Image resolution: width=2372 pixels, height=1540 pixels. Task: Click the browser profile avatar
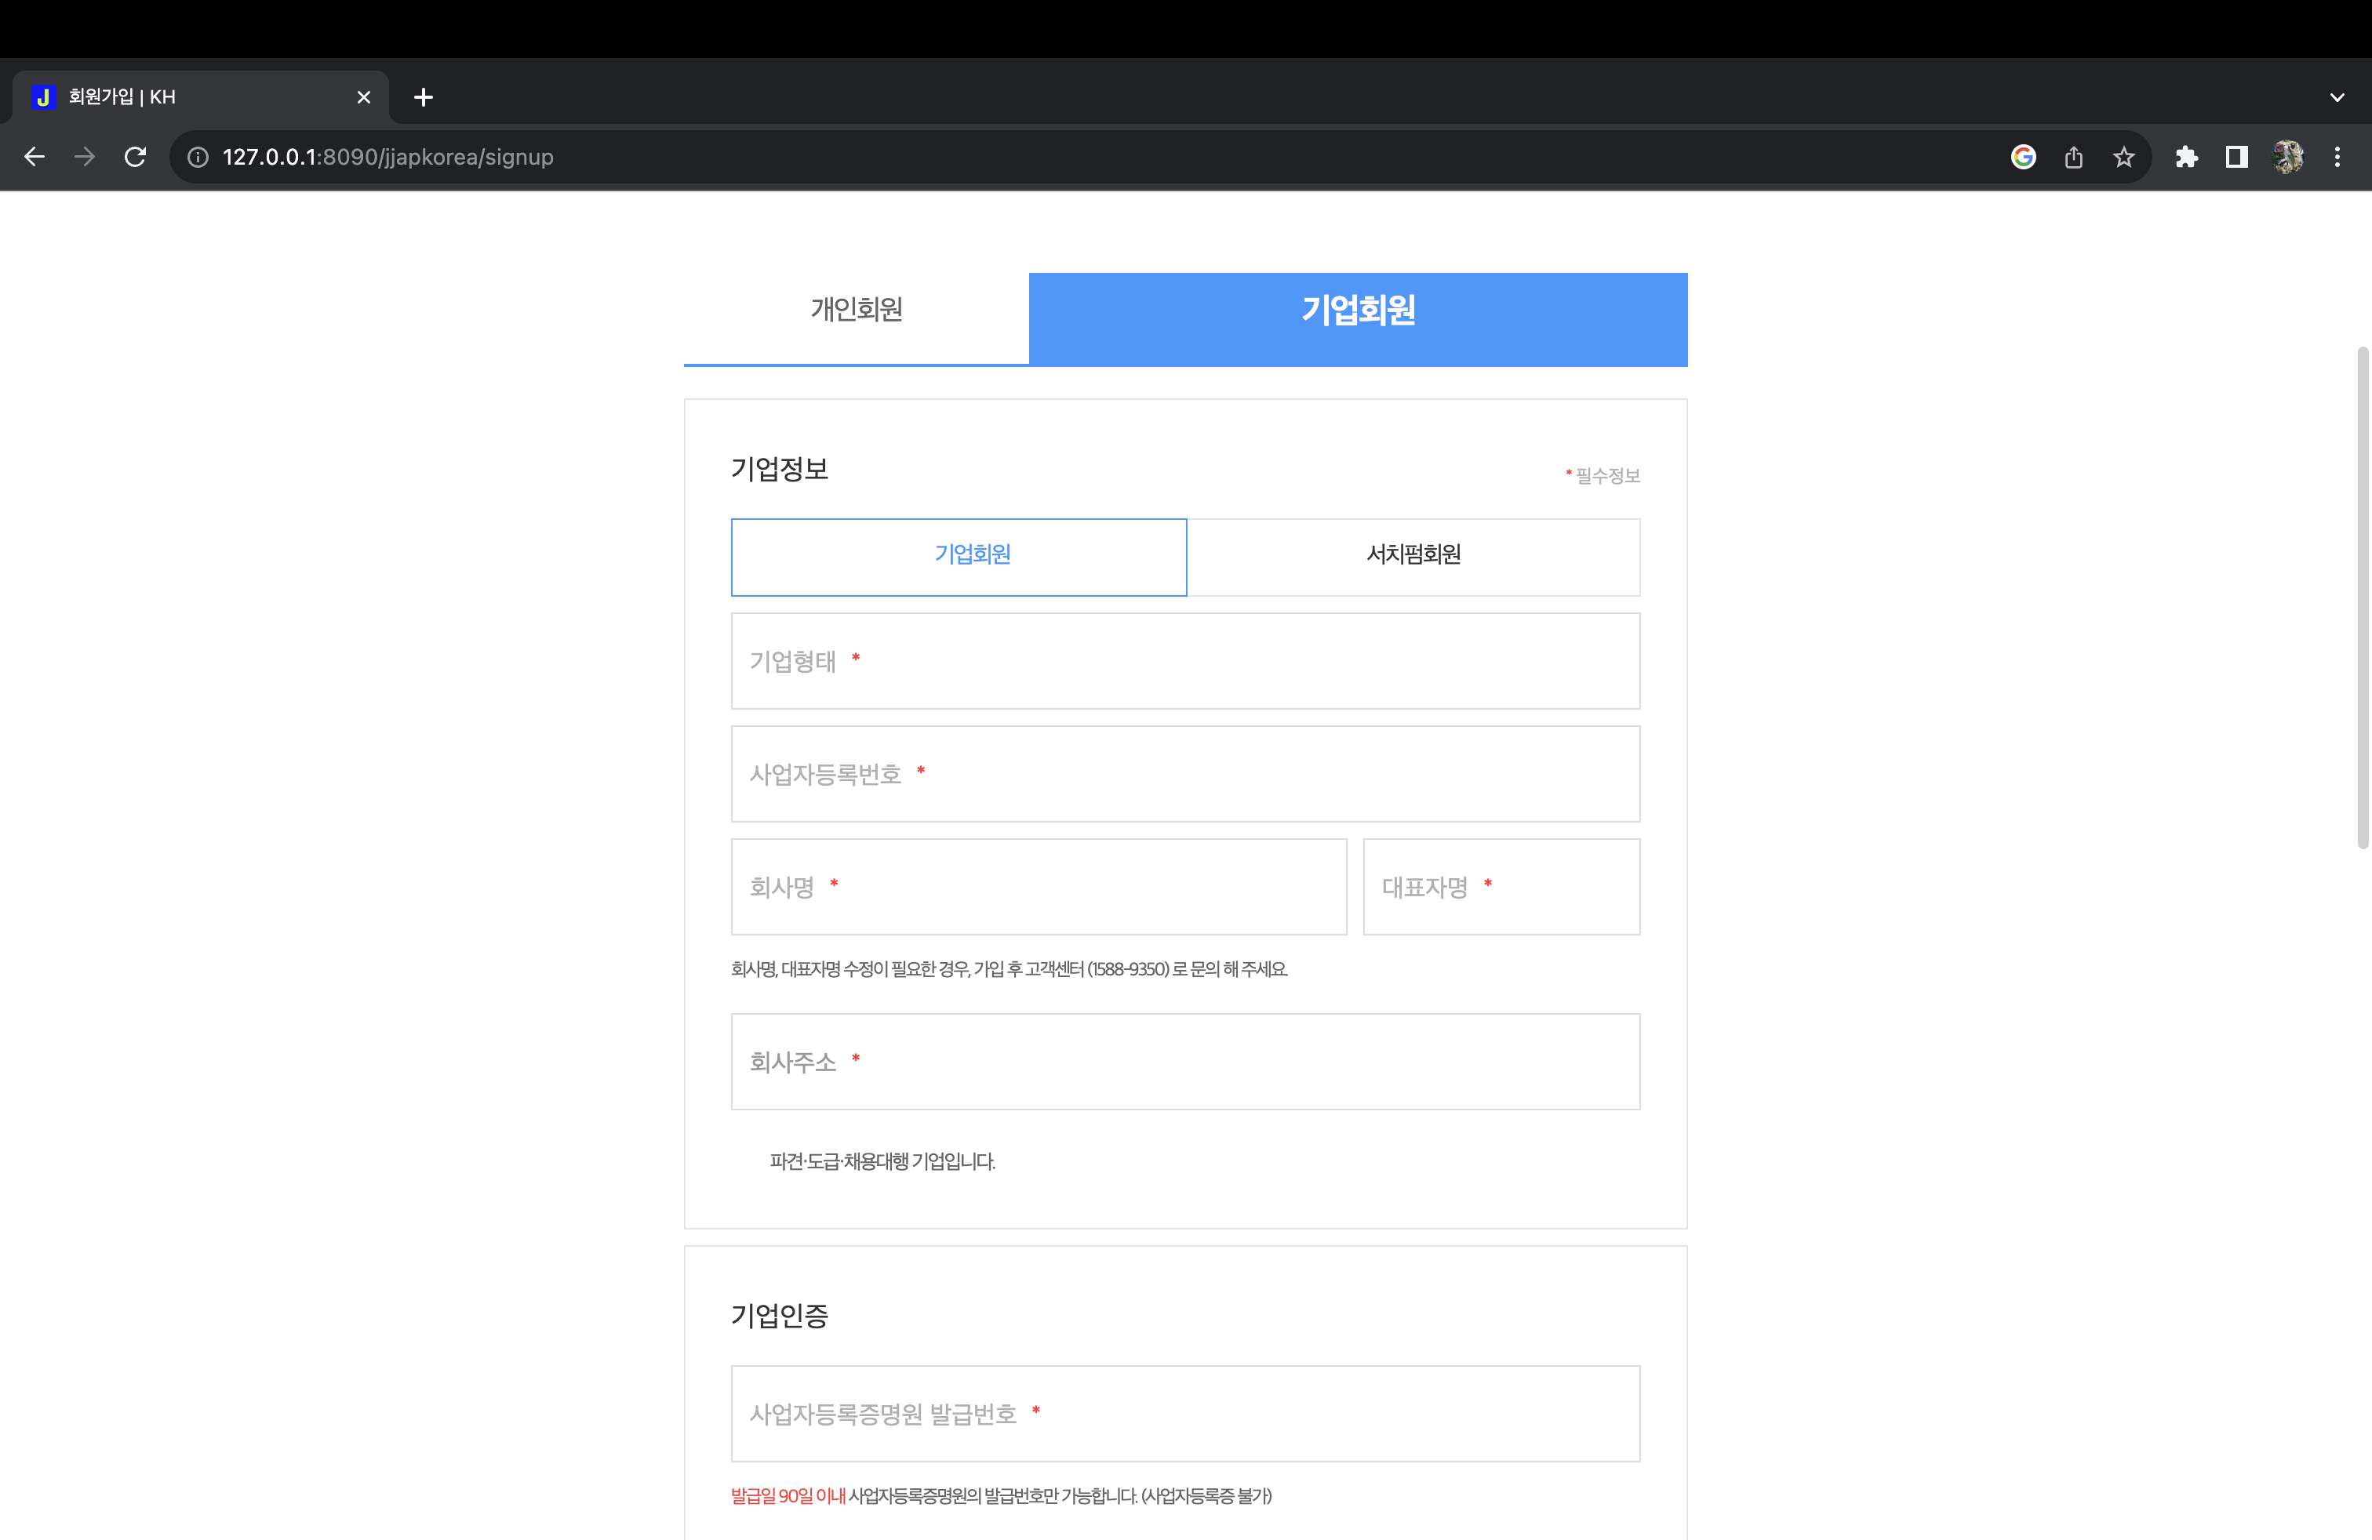coord(2287,156)
